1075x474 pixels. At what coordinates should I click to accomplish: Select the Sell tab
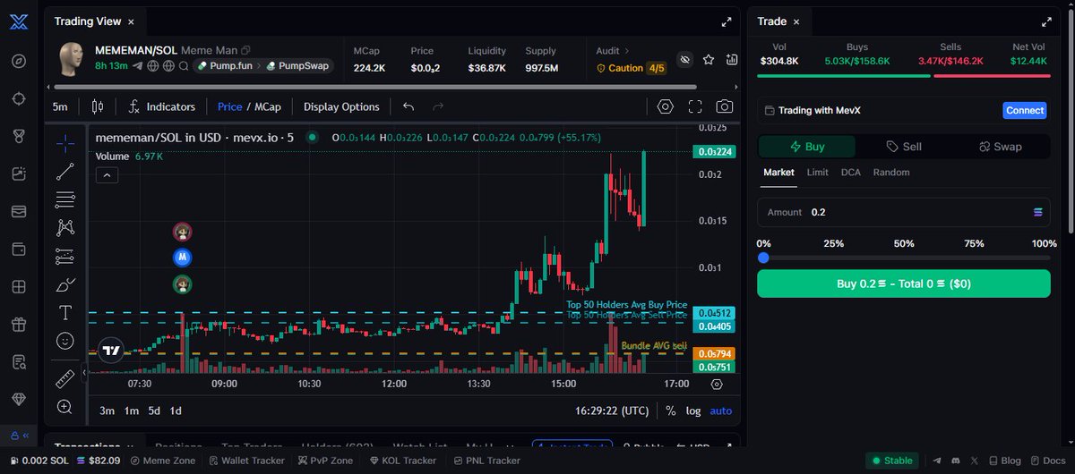tap(904, 147)
